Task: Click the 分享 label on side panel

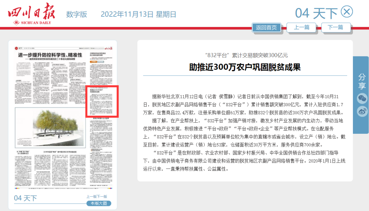Action: 362,81
